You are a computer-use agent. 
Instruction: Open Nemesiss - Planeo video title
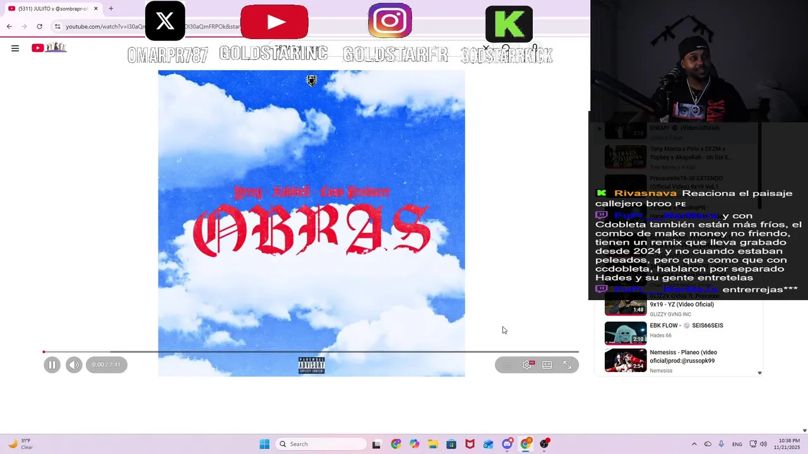point(684,357)
